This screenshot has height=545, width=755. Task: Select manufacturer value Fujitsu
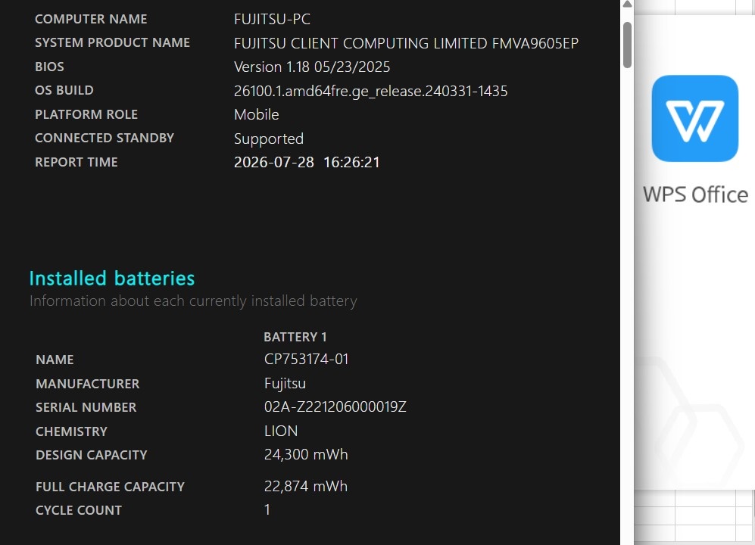click(x=285, y=383)
